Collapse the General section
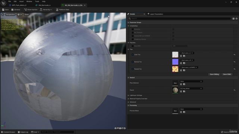Image resolution: width=239 pixels, height=134 pixels. [x=128, y=78]
